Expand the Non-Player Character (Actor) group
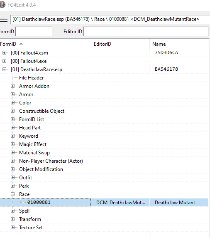The height and width of the screenshot is (238, 210). (13, 161)
